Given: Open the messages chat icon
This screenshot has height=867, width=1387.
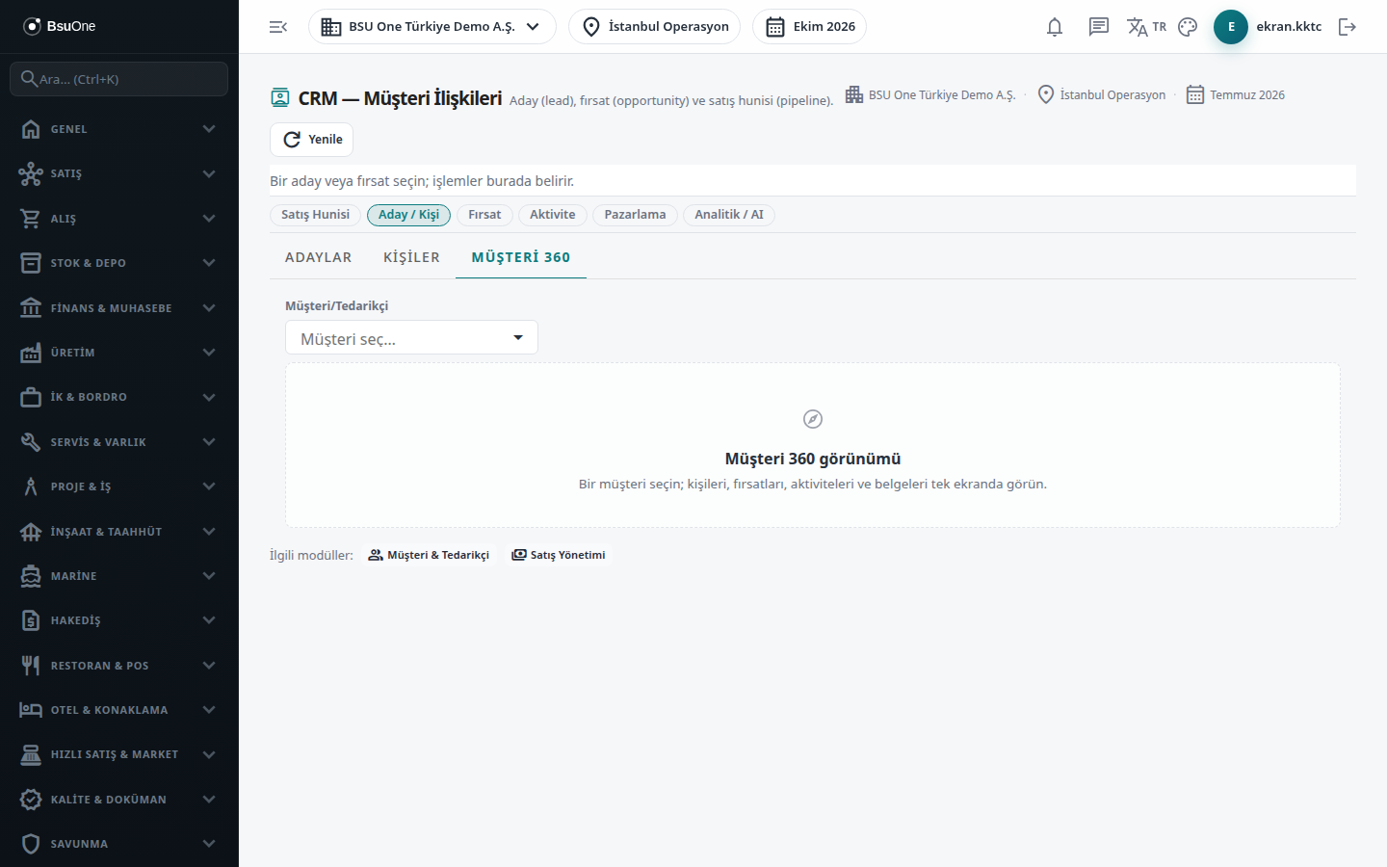Looking at the screenshot, I should point(1099,27).
